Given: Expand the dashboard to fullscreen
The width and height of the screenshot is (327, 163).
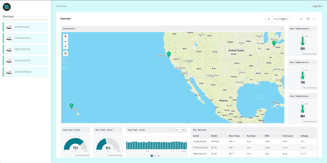Looking at the screenshot, I should click(314, 19).
